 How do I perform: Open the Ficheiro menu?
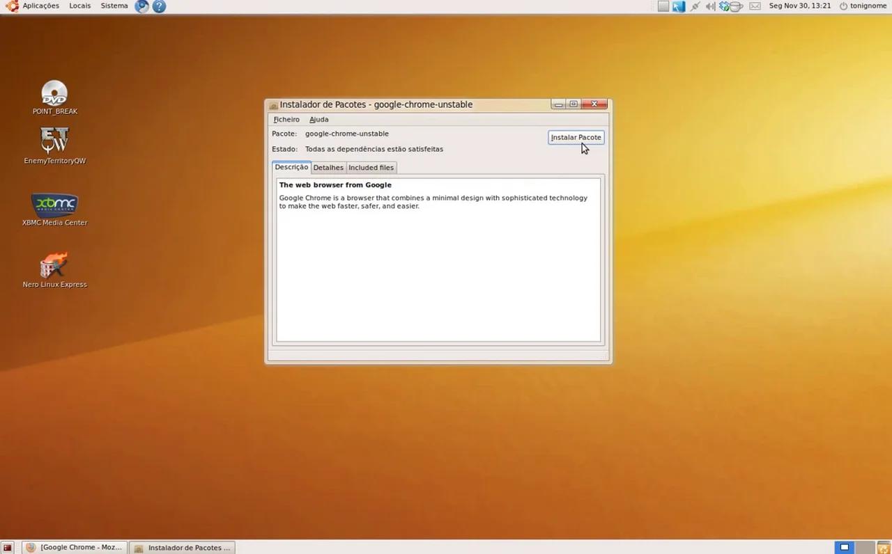click(286, 119)
